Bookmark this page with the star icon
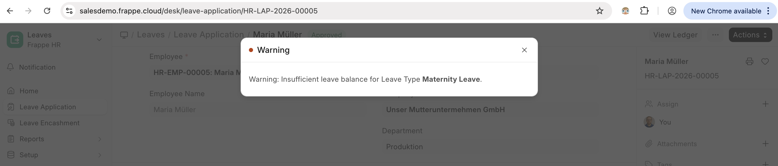Viewport: 778px width, 166px height. pyautogui.click(x=599, y=11)
